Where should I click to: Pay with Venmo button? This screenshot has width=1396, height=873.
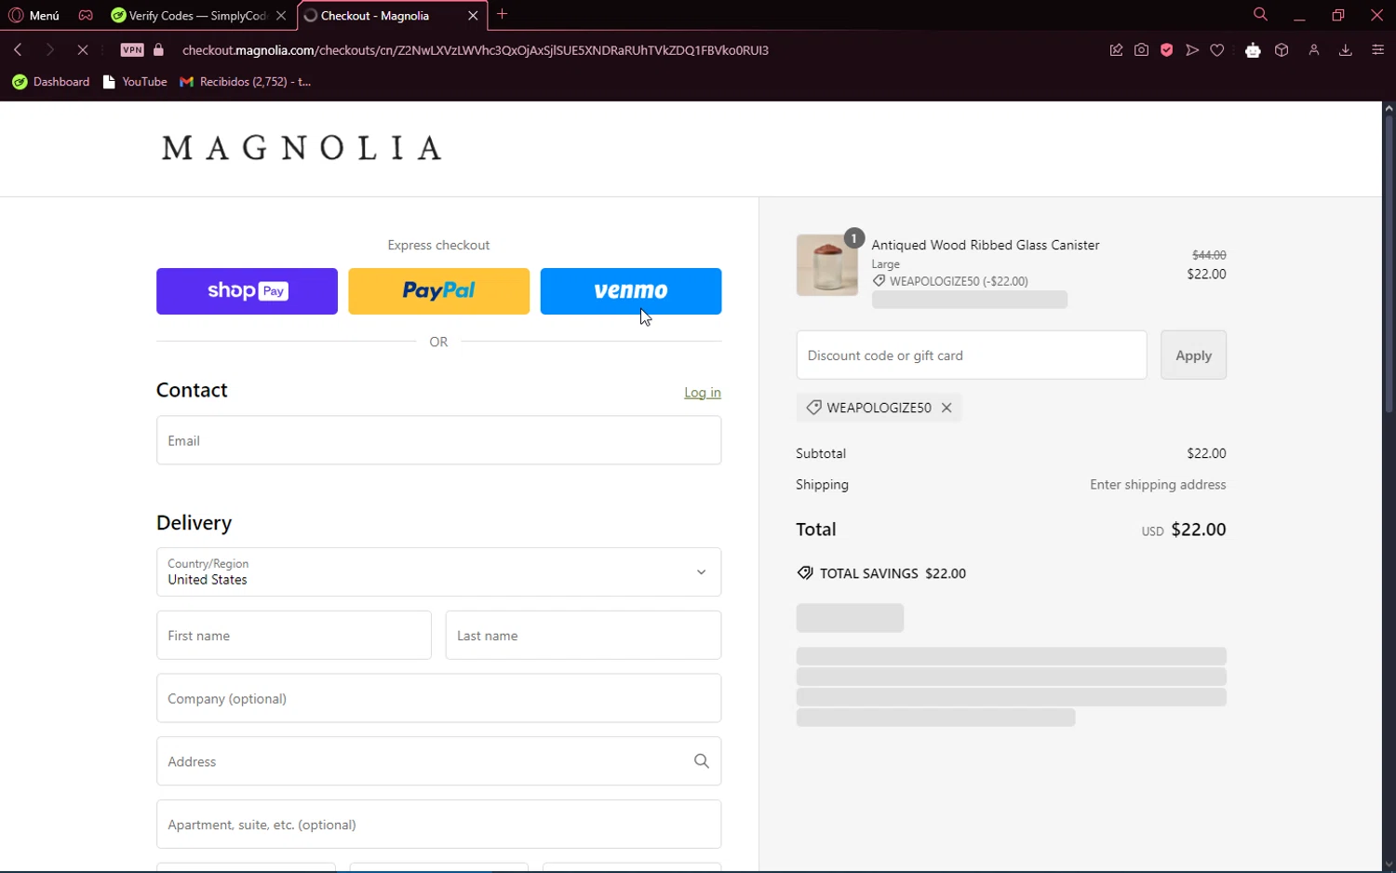click(630, 291)
